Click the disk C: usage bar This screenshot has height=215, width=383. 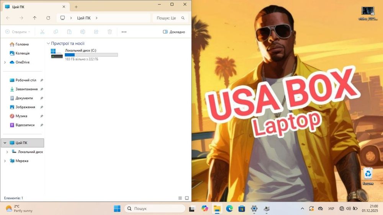[x=92, y=55]
